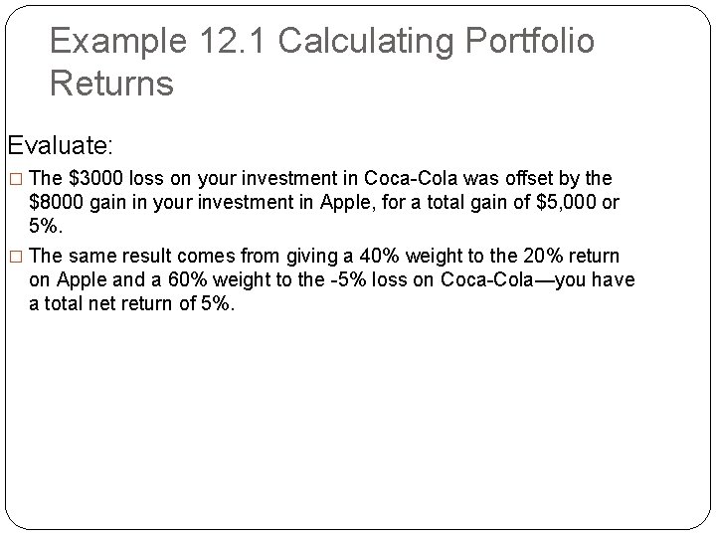Click the phrase 'a total net return of 5%.'
The image size is (716, 537).
(x=132, y=303)
